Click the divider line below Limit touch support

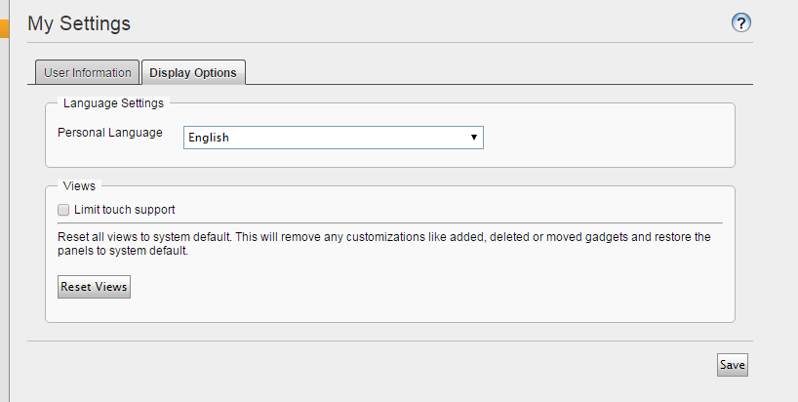[390, 222]
